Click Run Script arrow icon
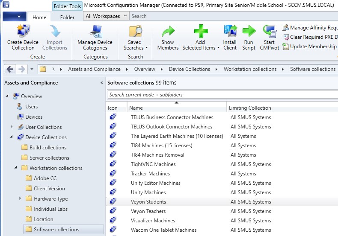 (x=249, y=31)
